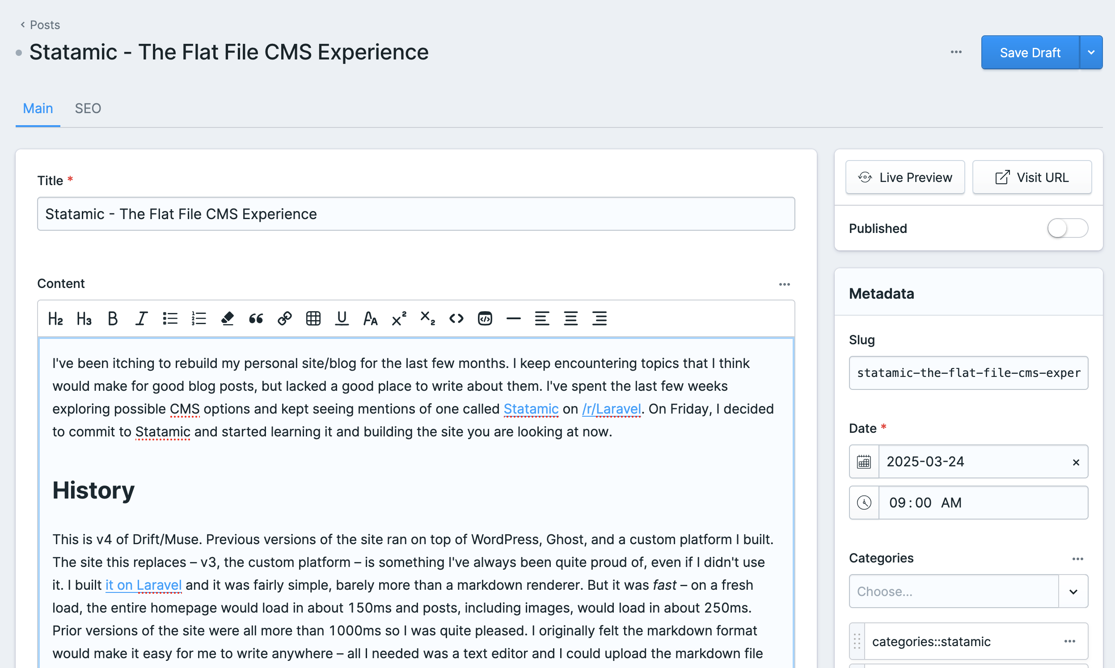Screen dimensions: 1115x668
Task: Click the page title heading text
Action: coord(228,52)
